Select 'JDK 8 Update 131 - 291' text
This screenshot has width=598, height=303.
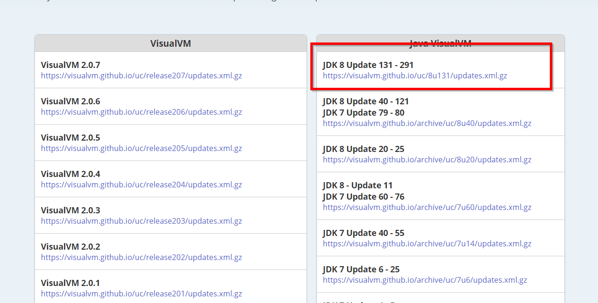coord(368,65)
